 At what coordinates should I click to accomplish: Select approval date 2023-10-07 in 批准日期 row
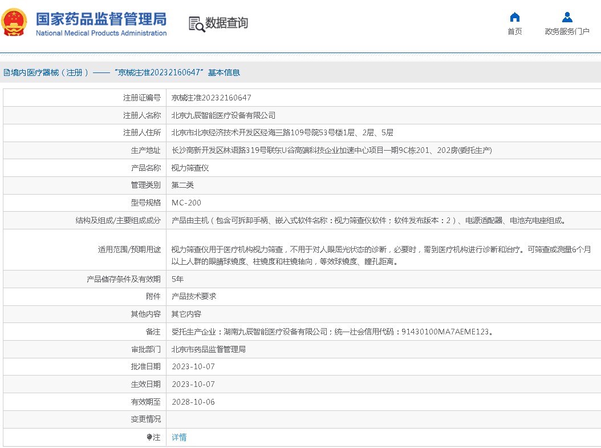coord(193,367)
